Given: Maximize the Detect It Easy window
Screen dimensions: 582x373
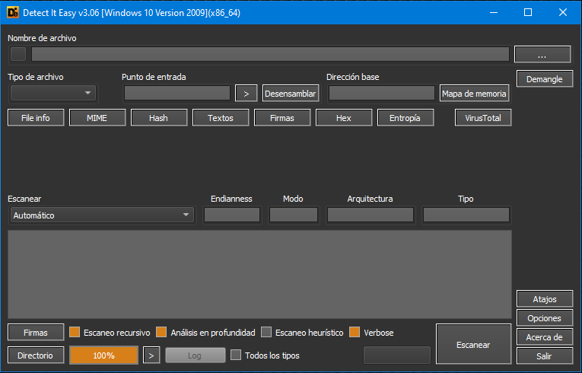Looking at the screenshot, I should [528, 13].
